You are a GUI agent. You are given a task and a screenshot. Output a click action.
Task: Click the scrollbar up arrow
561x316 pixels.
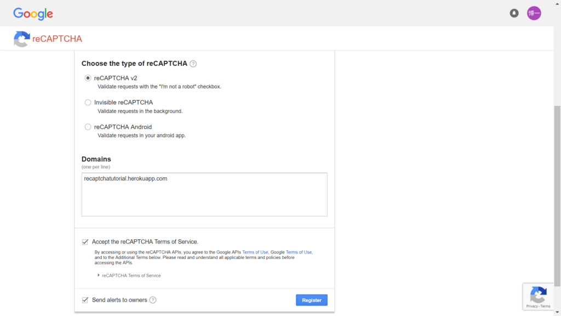tap(557, 3)
